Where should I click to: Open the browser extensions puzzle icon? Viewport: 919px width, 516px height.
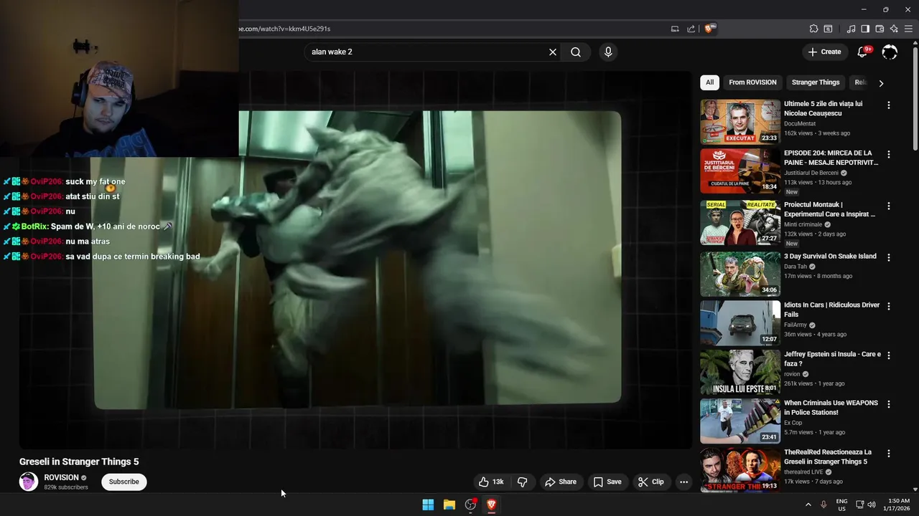[x=813, y=29]
